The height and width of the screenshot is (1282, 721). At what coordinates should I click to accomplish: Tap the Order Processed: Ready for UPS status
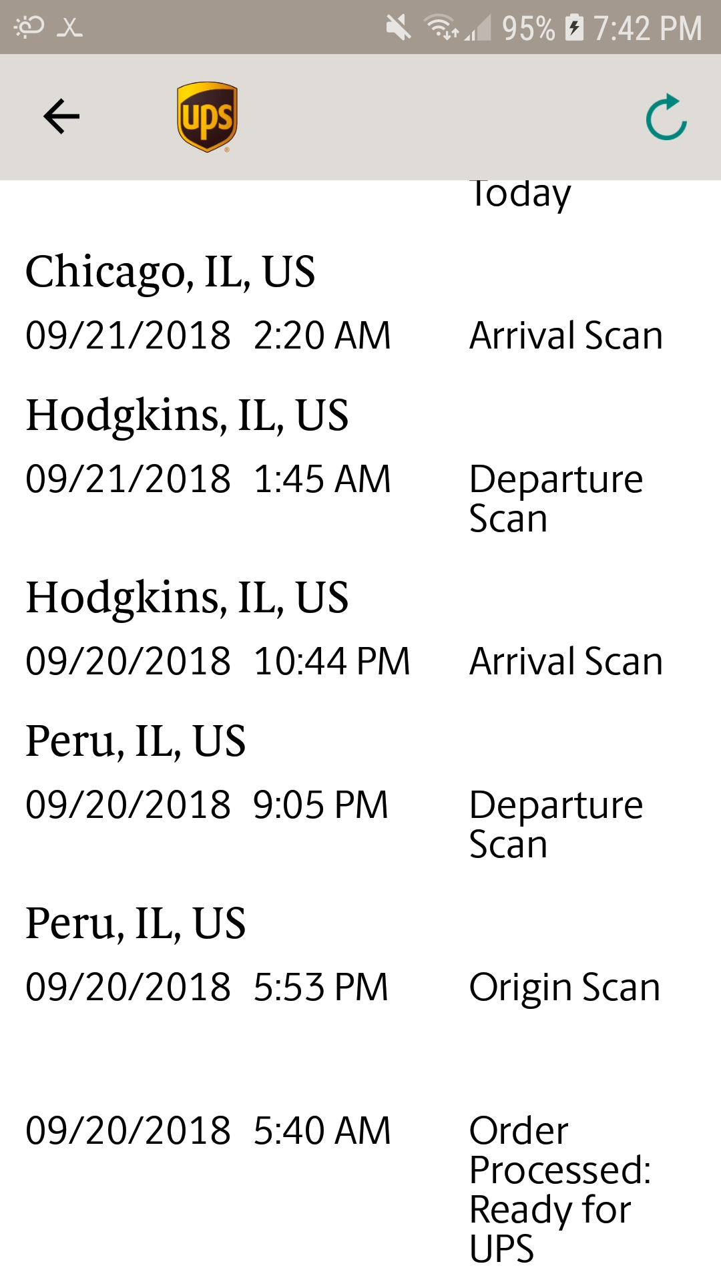[x=559, y=1189]
